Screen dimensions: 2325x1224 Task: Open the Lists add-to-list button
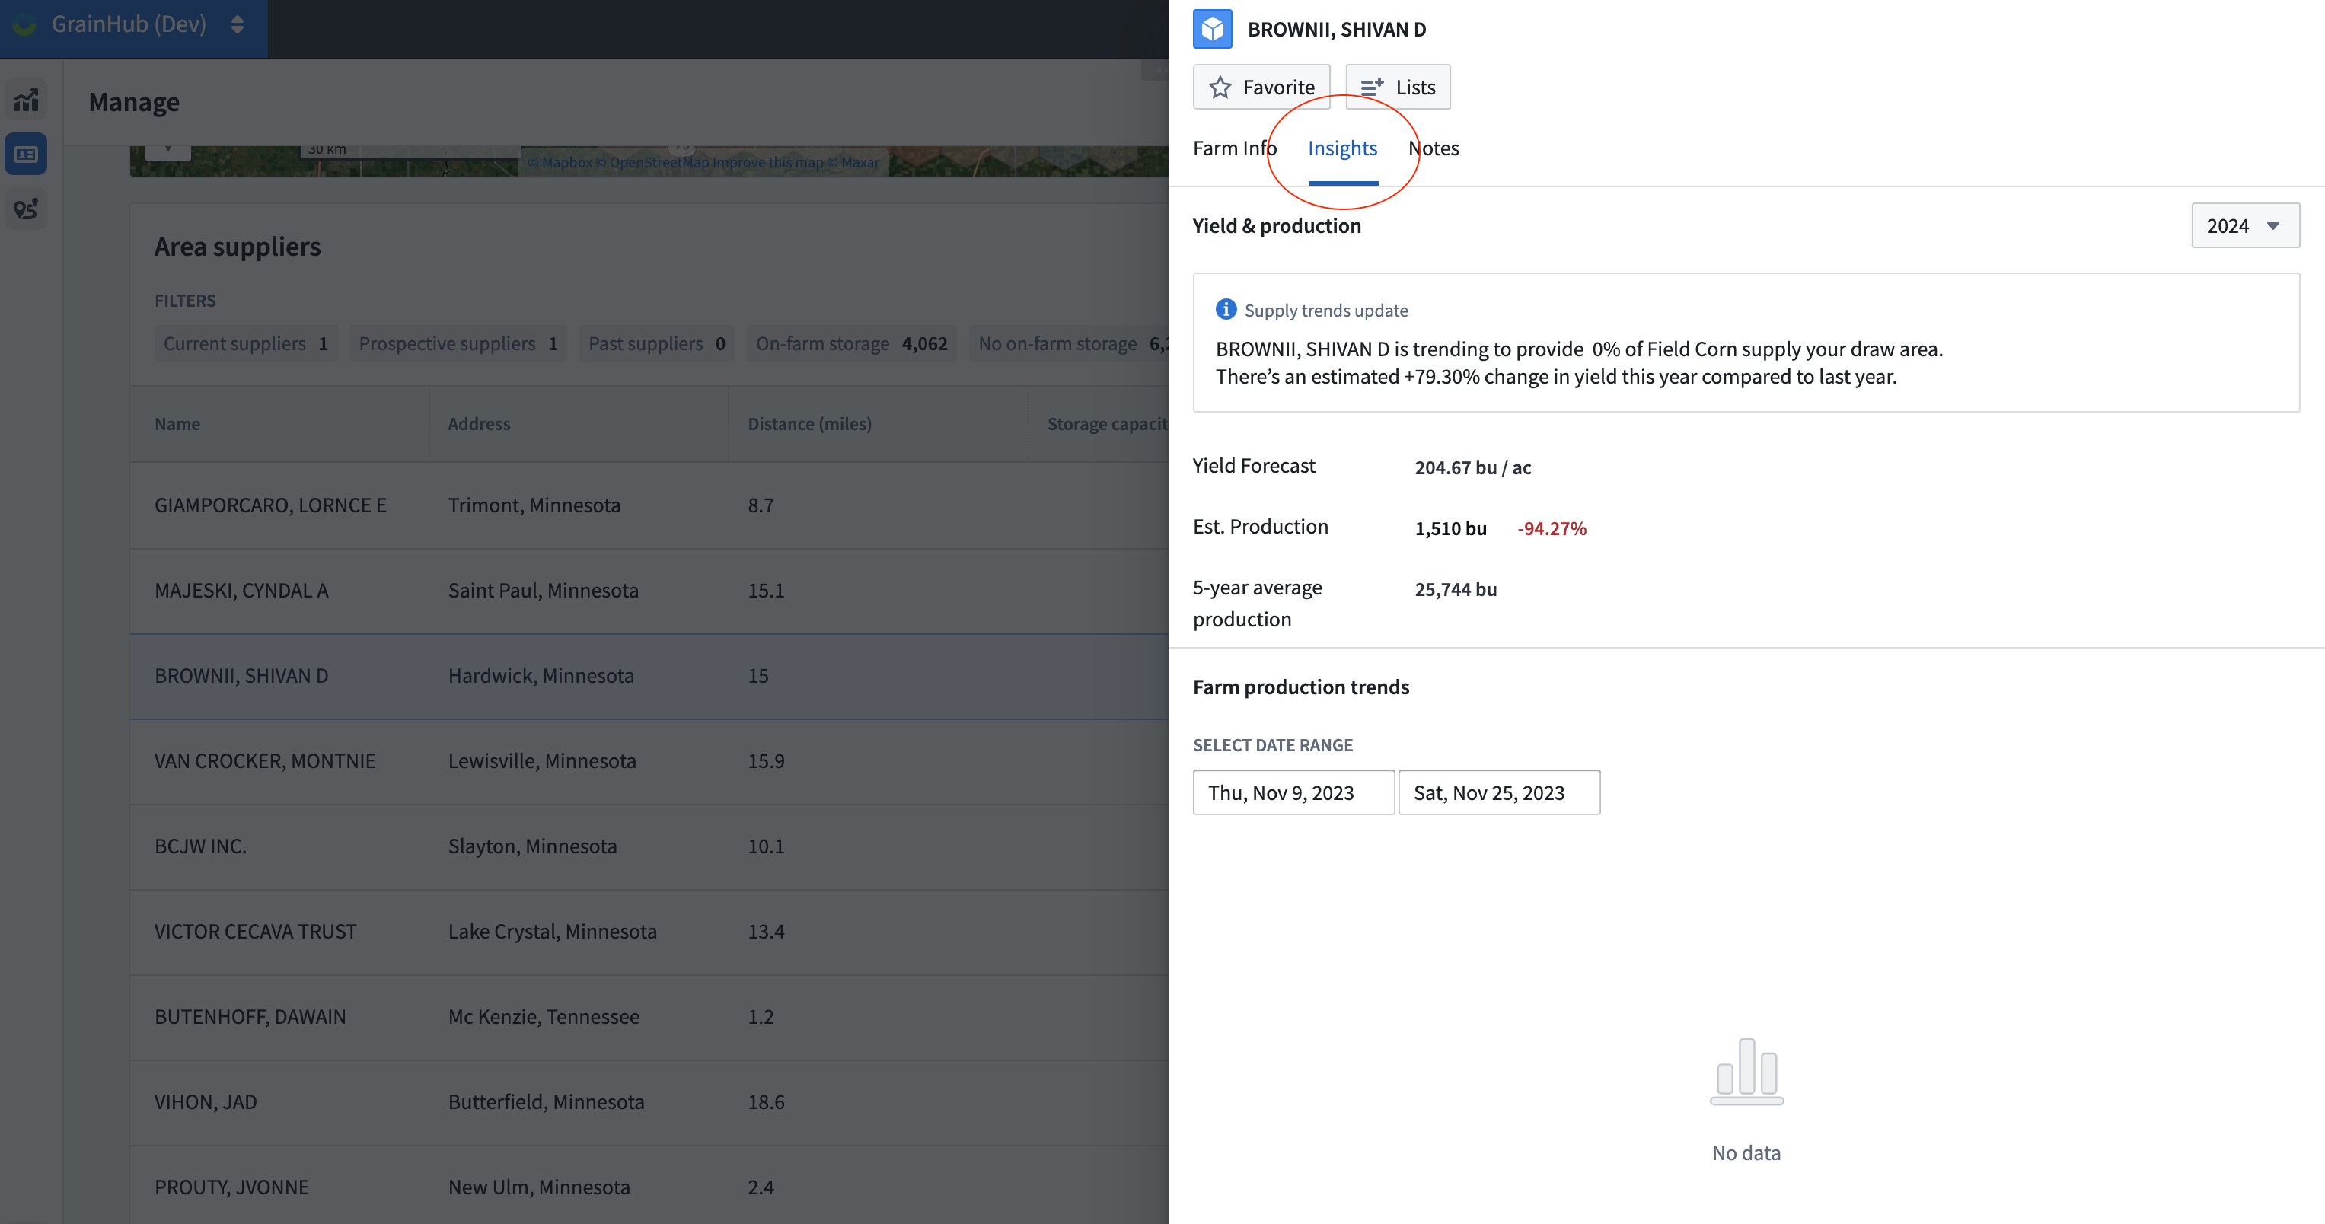(1397, 87)
